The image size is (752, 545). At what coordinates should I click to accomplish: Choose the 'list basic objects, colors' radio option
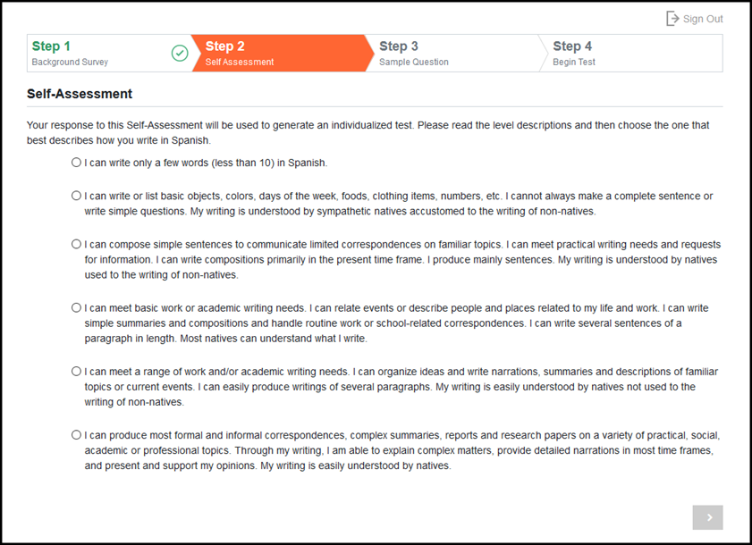pyautogui.click(x=76, y=196)
